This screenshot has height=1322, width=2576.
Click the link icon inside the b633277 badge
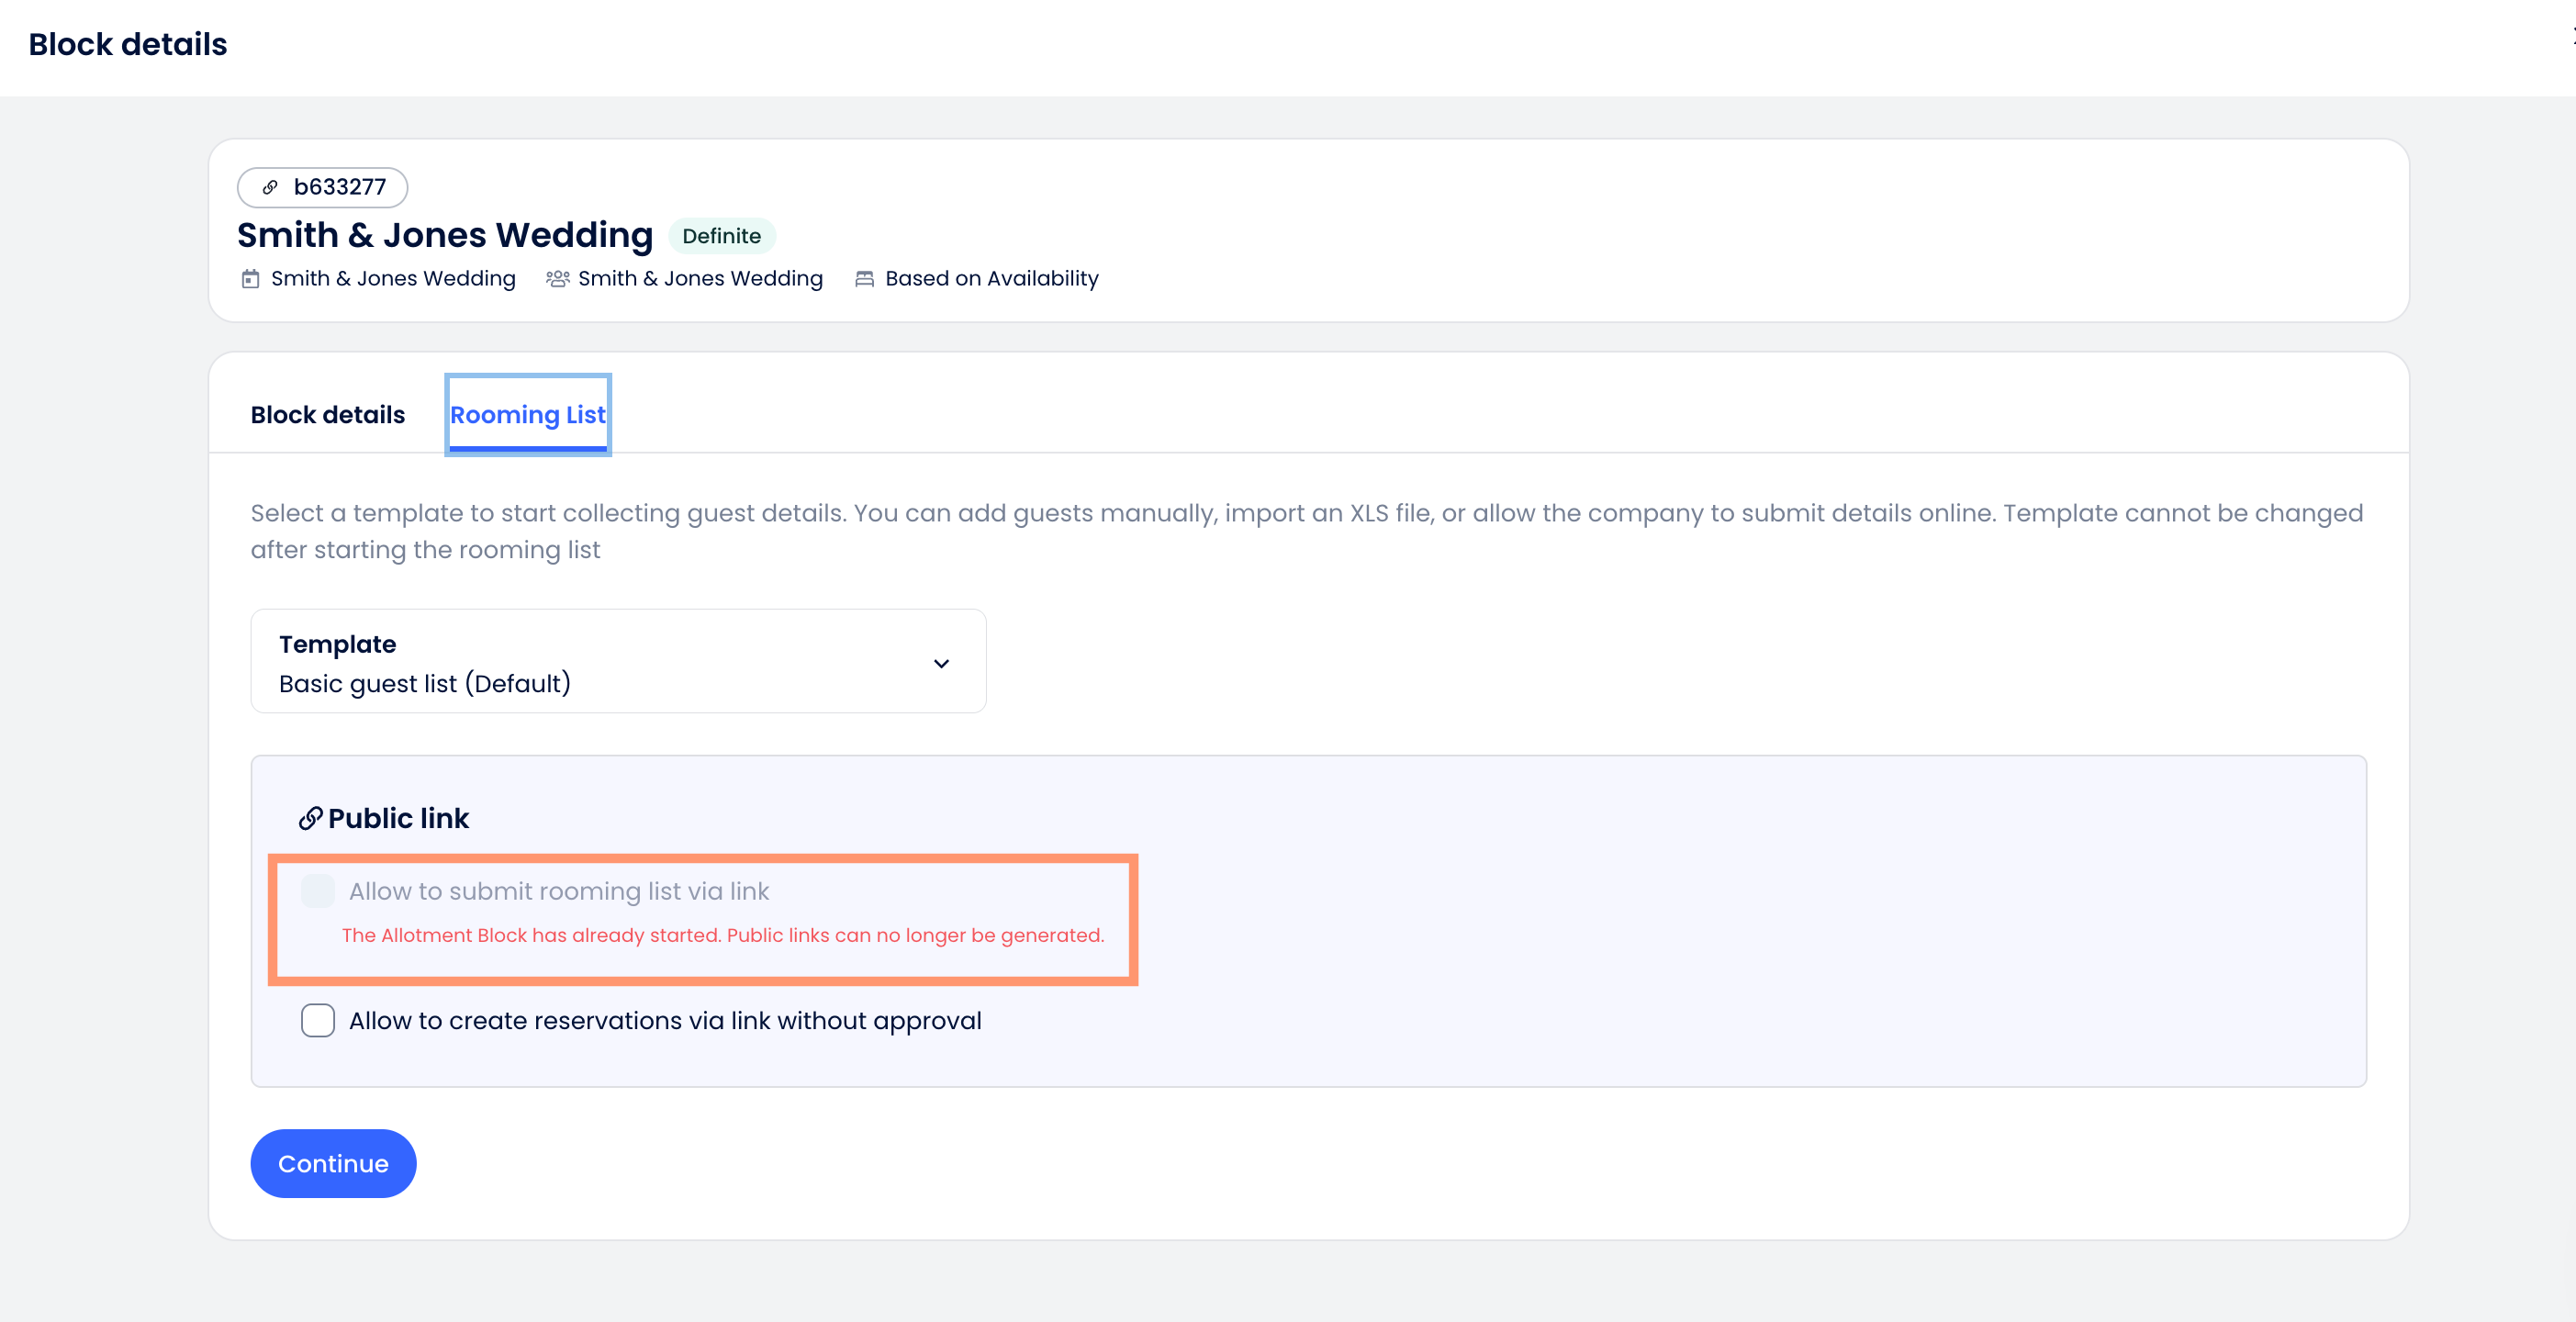268,187
